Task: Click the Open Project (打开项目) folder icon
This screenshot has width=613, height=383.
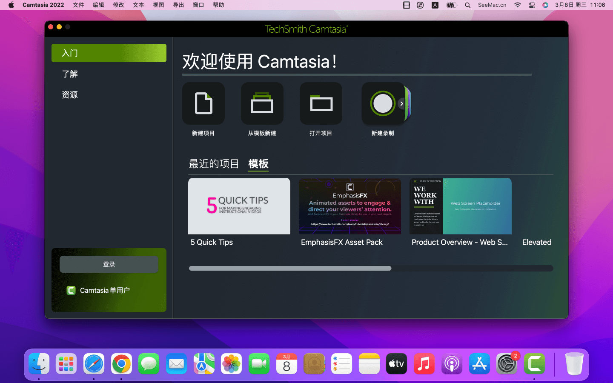Action: 321,103
